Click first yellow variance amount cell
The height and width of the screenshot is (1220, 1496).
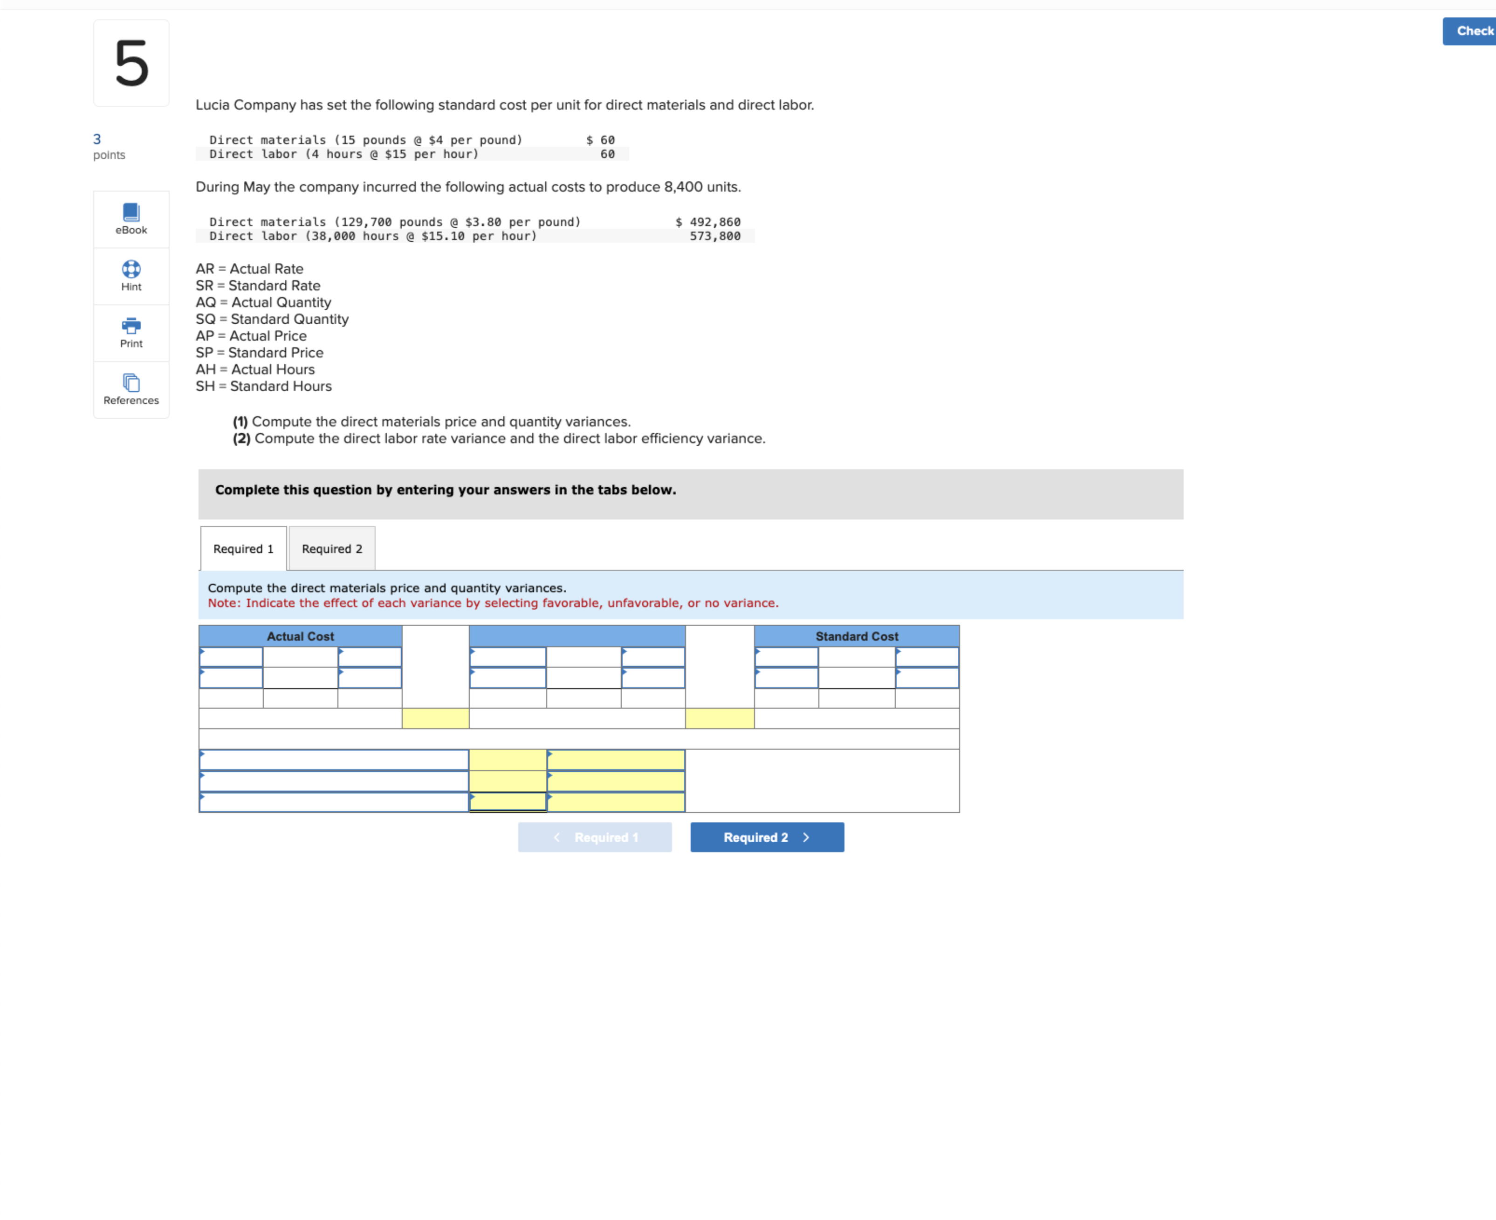pos(507,760)
